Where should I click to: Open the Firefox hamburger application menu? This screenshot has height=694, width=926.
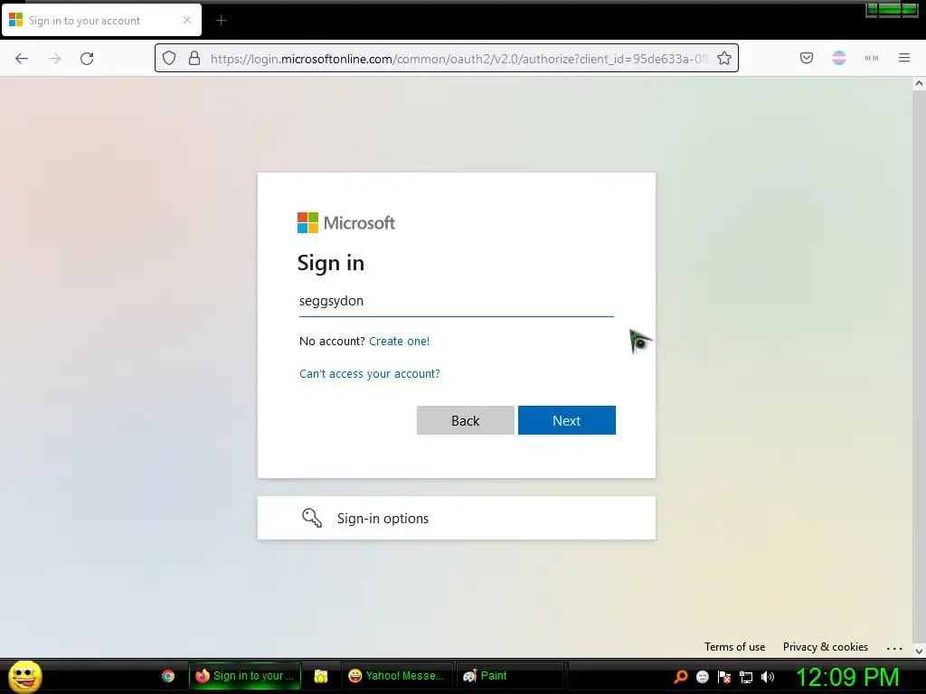pyautogui.click(x=904, y=58)
